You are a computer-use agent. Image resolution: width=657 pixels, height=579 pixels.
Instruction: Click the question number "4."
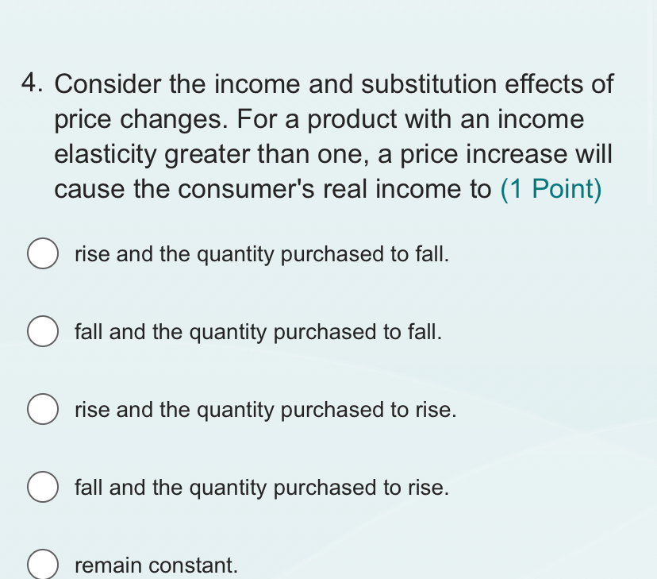(x=33, y=83)
